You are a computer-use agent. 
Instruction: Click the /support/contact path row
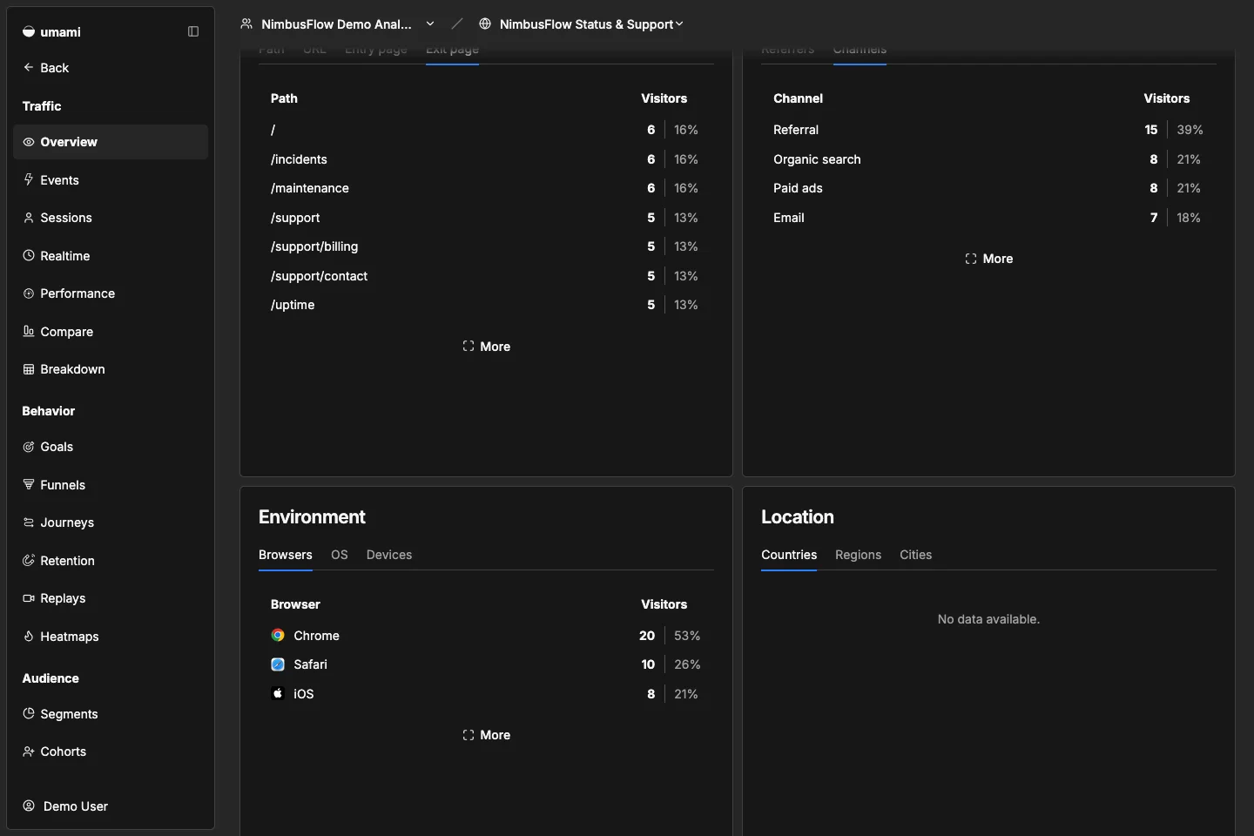tap(486, 276)
